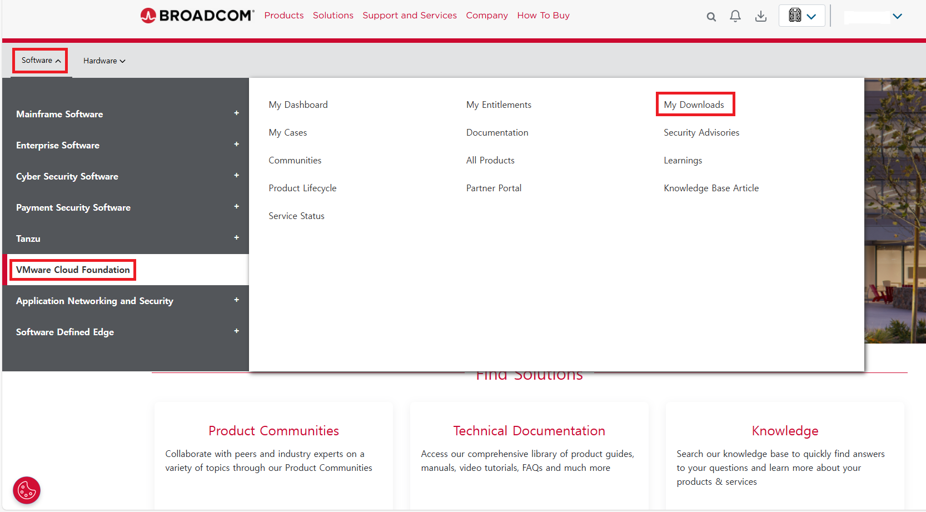Select Enterprise Software category label
Viewport: 926px width, 512px height.
[58, 145]
